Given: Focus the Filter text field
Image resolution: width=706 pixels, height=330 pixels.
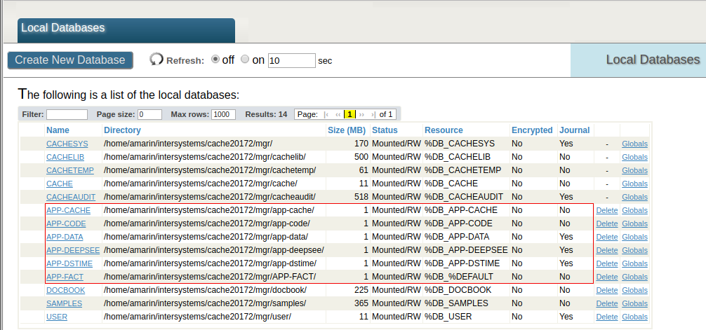Looking at the screenshot, I should click(x=67, y=114).
